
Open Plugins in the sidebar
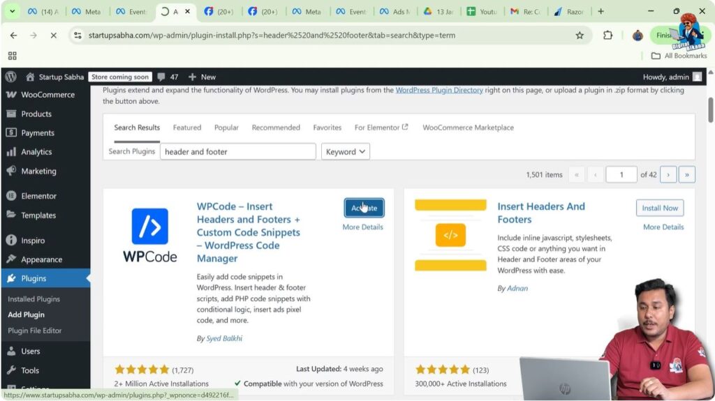pos(45,278)
